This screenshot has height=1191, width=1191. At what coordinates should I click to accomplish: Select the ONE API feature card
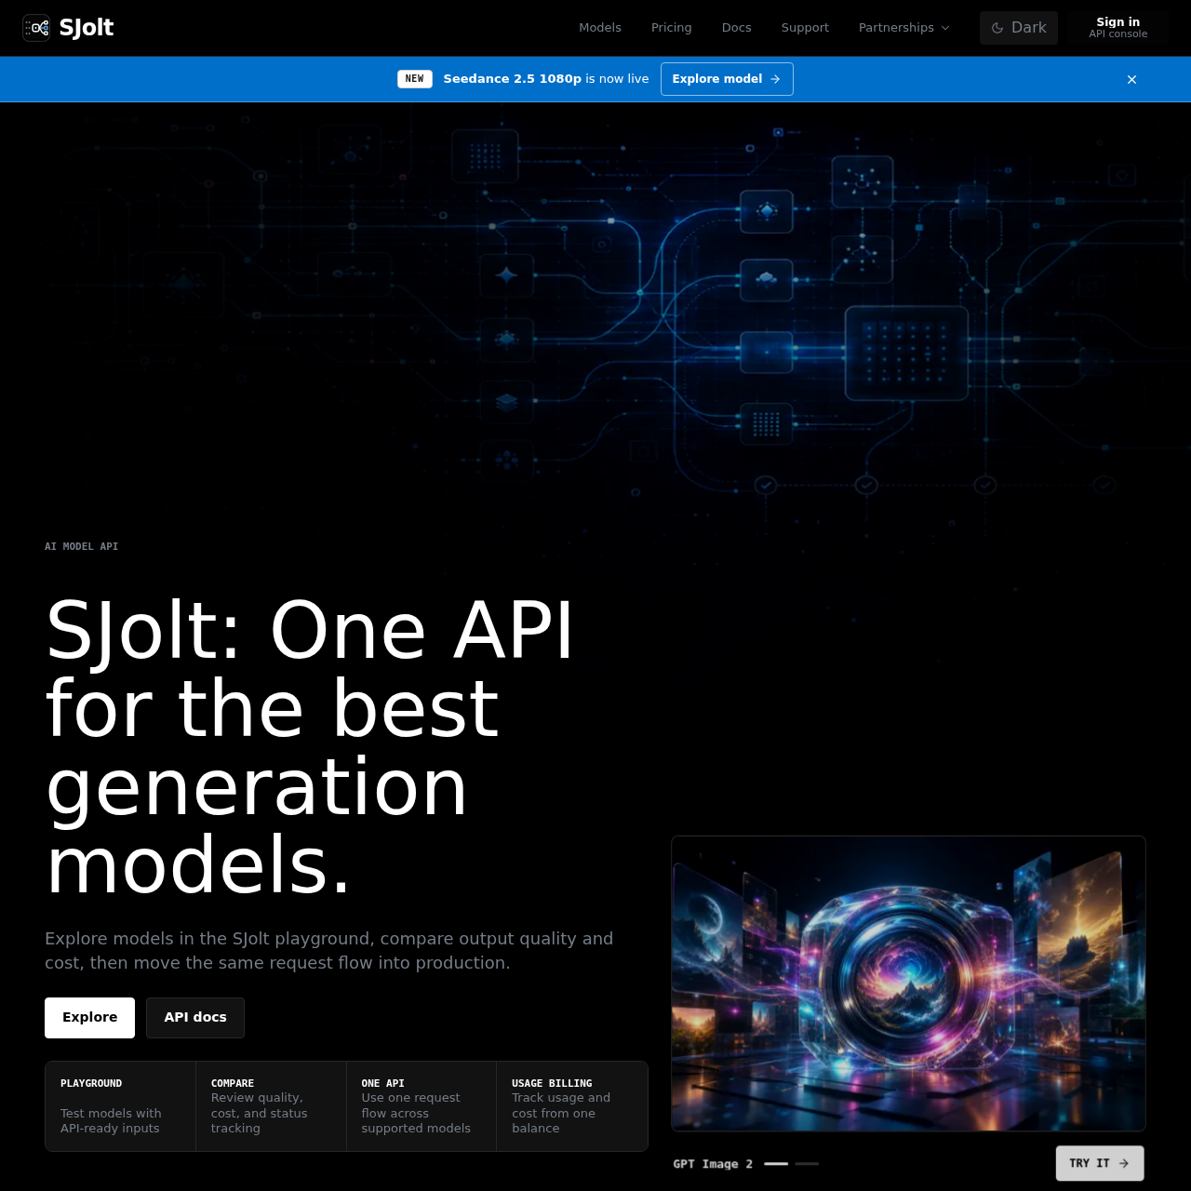422,1106
